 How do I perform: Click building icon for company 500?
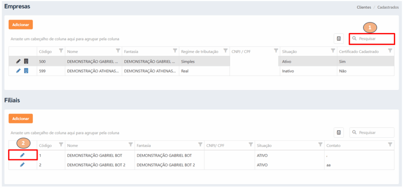point(26,61)
